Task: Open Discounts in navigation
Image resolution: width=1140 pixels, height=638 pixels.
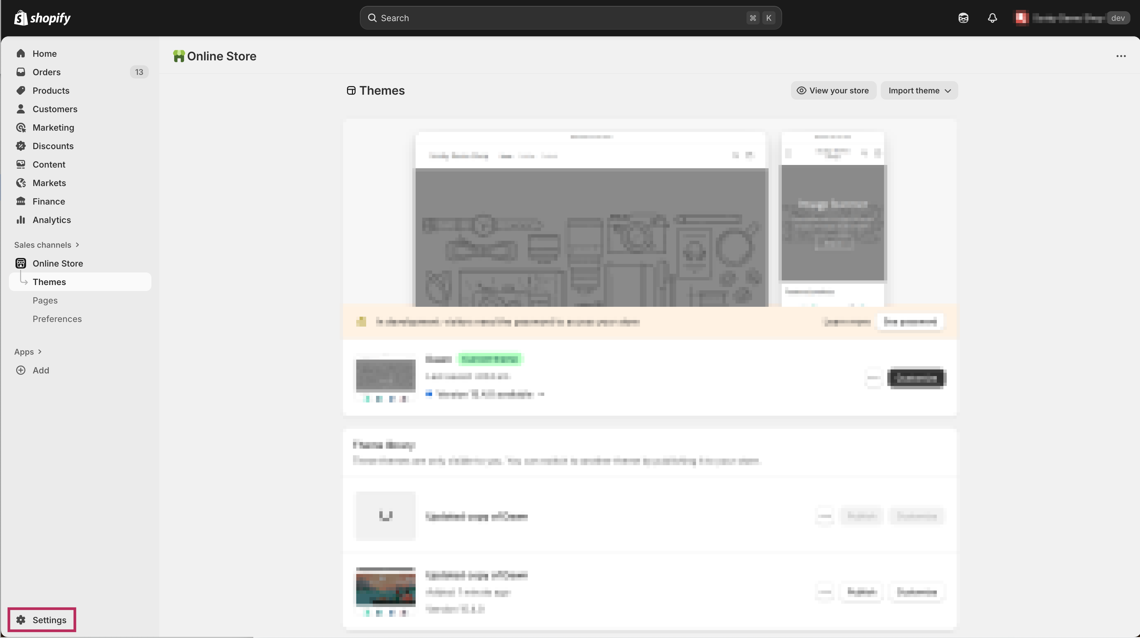Action: pyautogui.click(x=53, y=146)
